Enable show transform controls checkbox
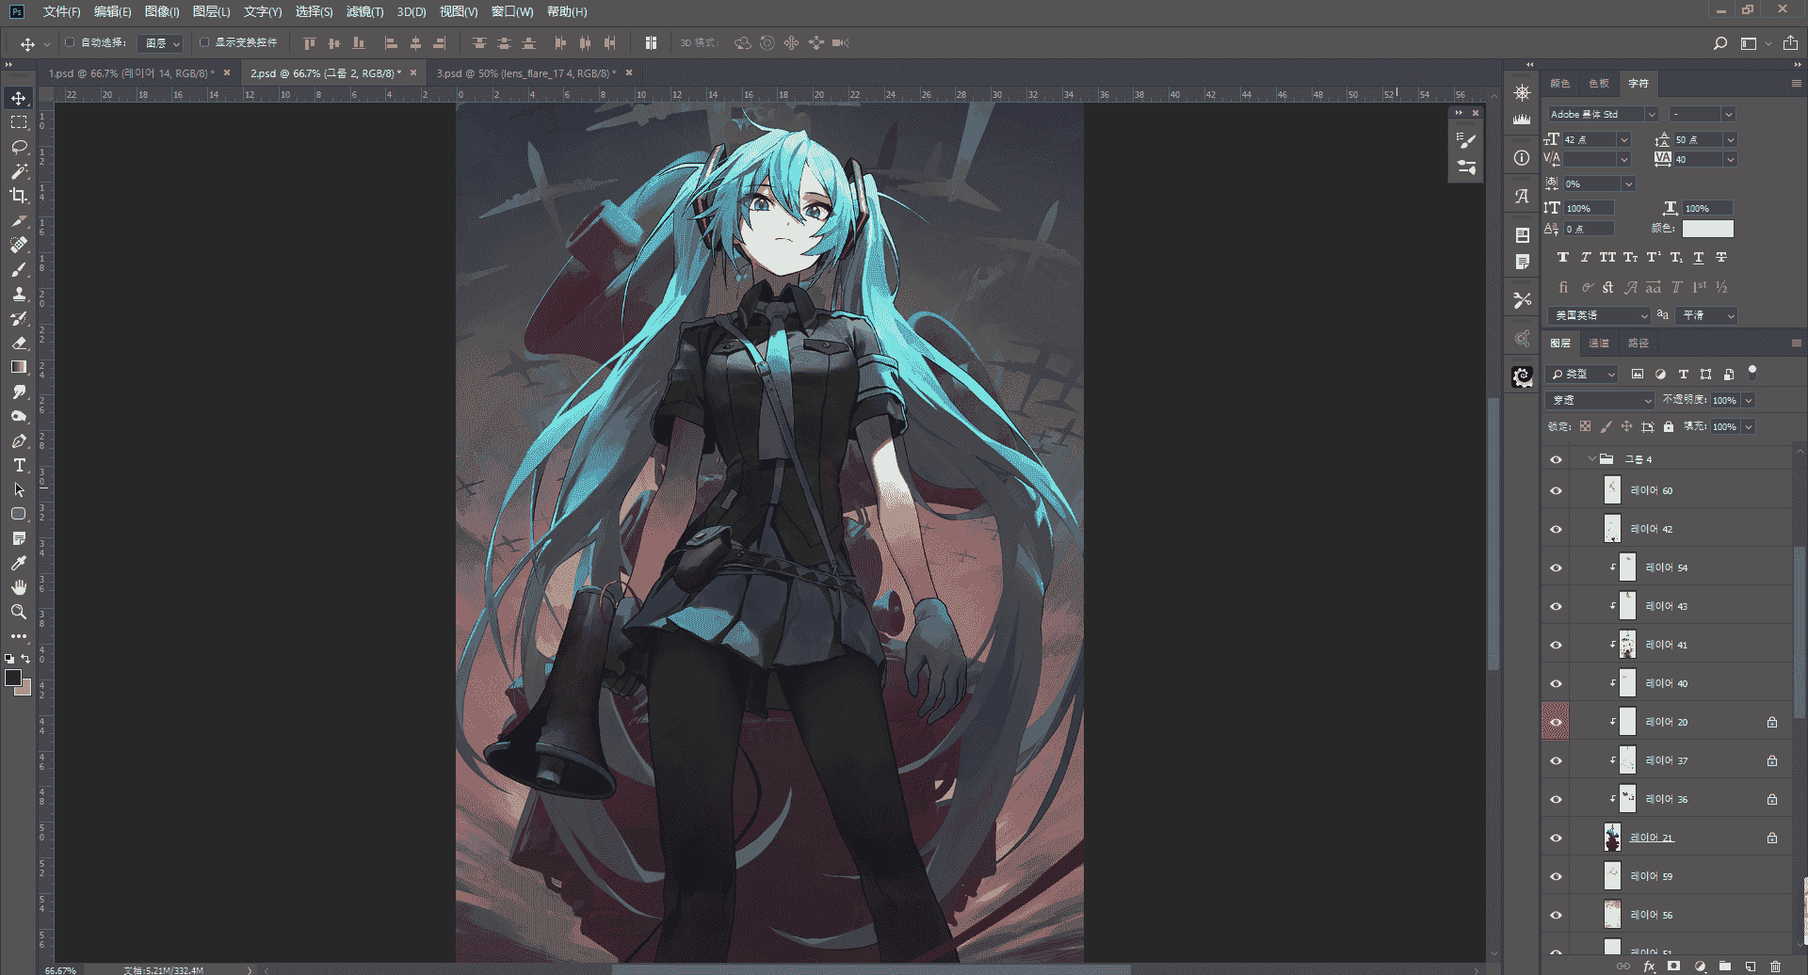Screen dimensions: 1808x975 [x=203, y=42]
